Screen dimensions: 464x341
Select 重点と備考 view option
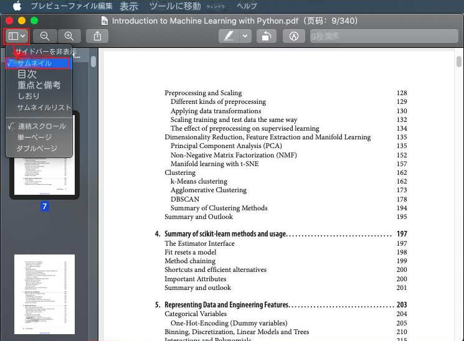[x=39, y=85]
